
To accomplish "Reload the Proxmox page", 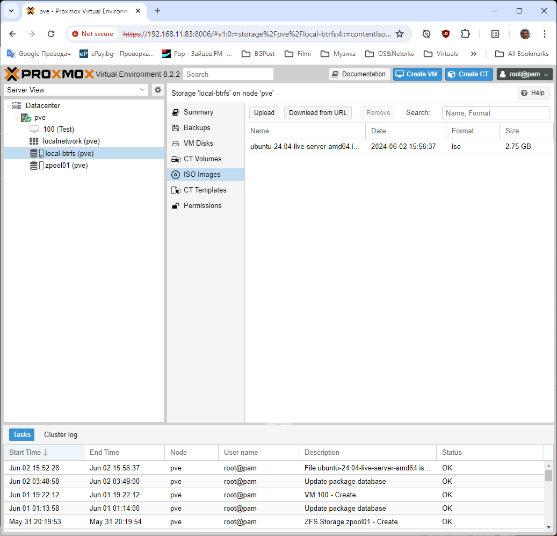I will [51, 34].
